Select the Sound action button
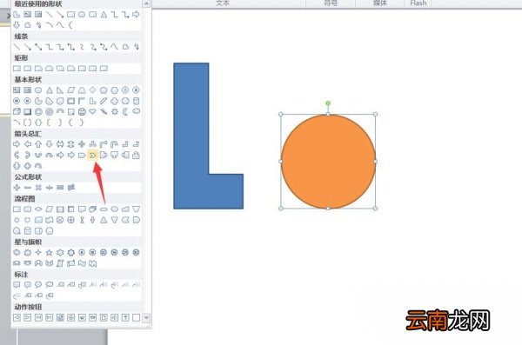Screen dimensions: 522x345 pos(115,317)
